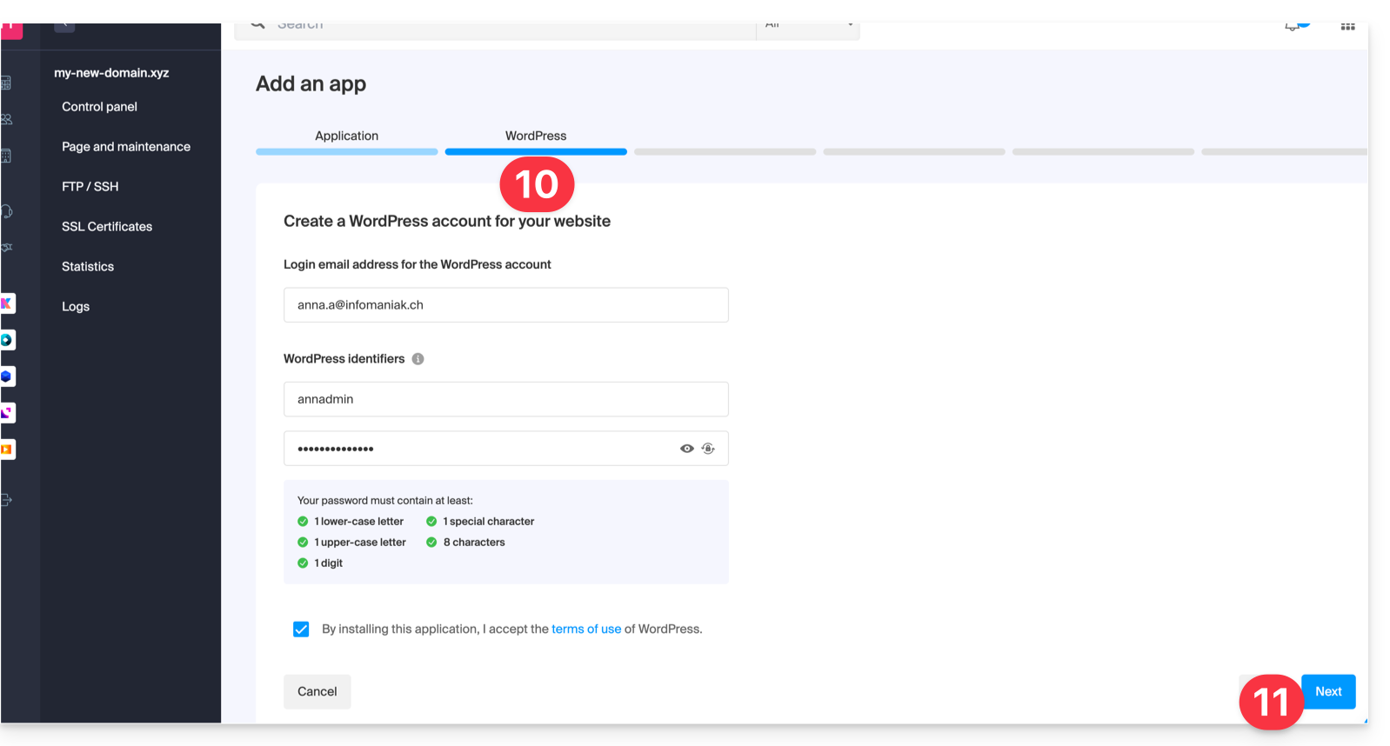This screenshot has height=746, width=1390.
Task: Select my-new-domain.xyz sidebar heading
Action: [x=111, y=73]
